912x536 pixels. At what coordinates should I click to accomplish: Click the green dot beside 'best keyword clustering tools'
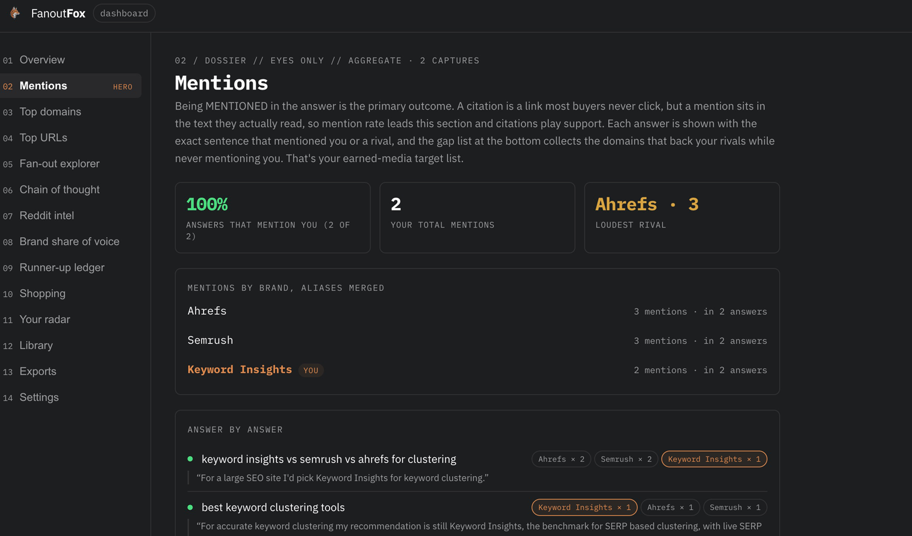click(x=190, y=507)
